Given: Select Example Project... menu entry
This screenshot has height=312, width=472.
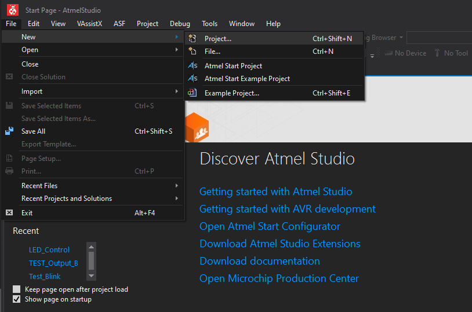Looking at the screenshot, I should point(274,93).
